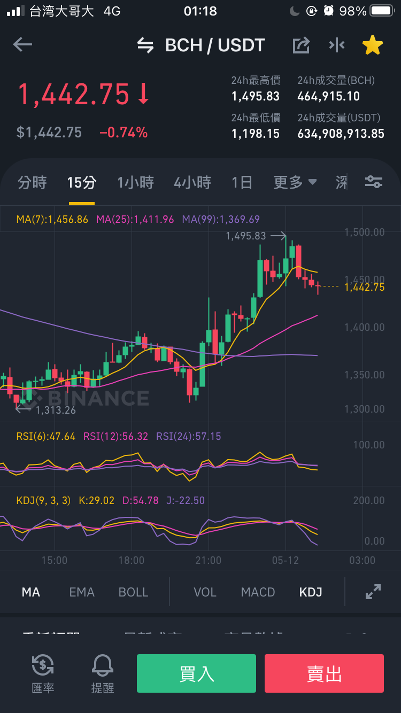Enable the BOLL indicator
The width and height of the screenshot is (401, 713).
click(133, 592)
